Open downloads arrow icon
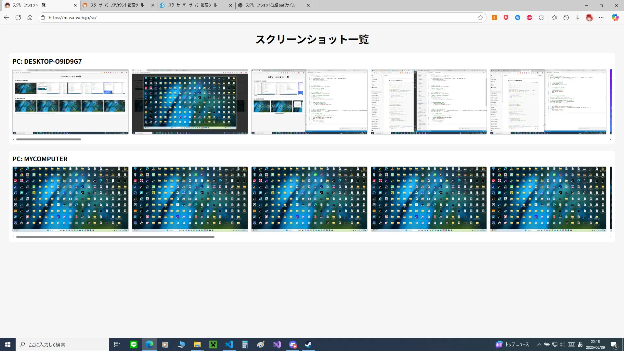The width and height of the screenshot is (624, 351). pyautogui.click(x=578, y=18)
